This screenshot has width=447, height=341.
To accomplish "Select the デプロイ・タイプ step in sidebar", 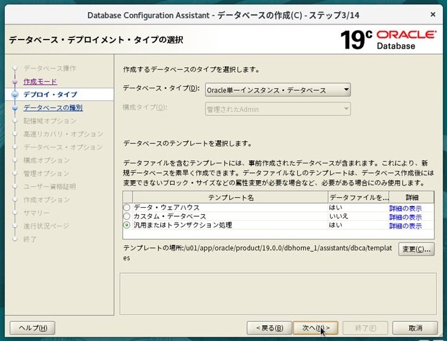I will [50, 94].
